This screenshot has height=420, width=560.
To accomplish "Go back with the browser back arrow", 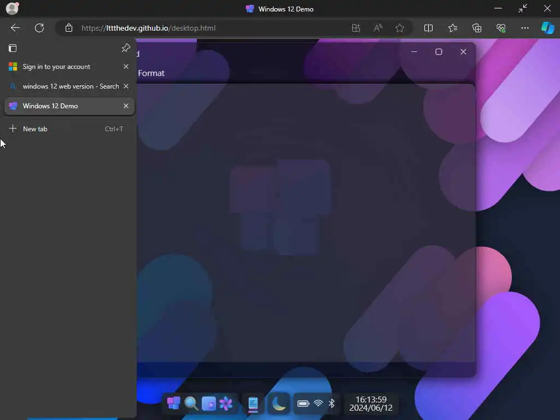I will [x=15, y=28].
